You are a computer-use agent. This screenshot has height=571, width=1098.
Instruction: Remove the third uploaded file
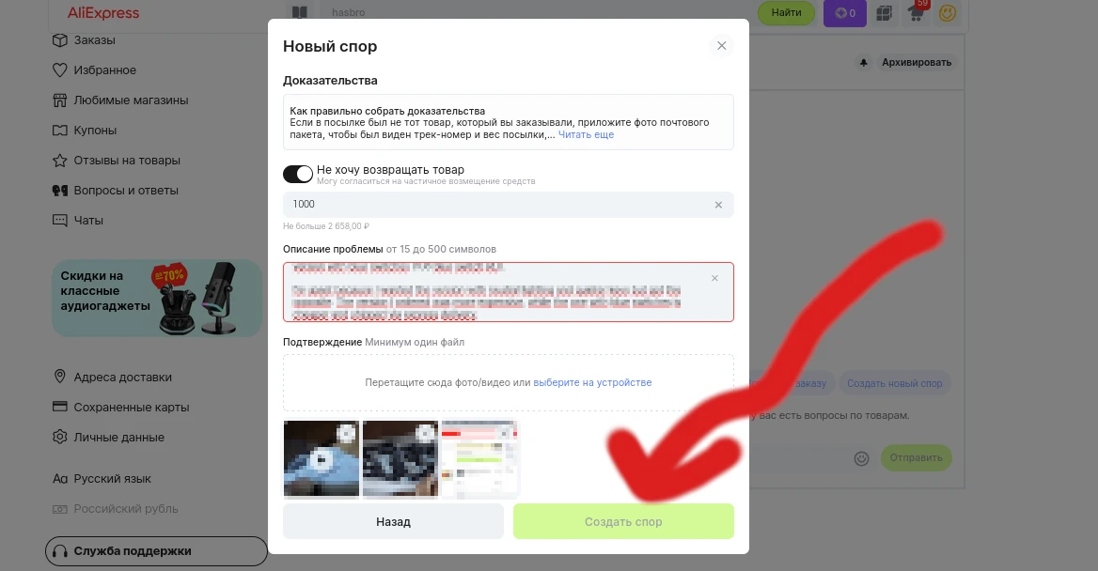tap(505, 434)
